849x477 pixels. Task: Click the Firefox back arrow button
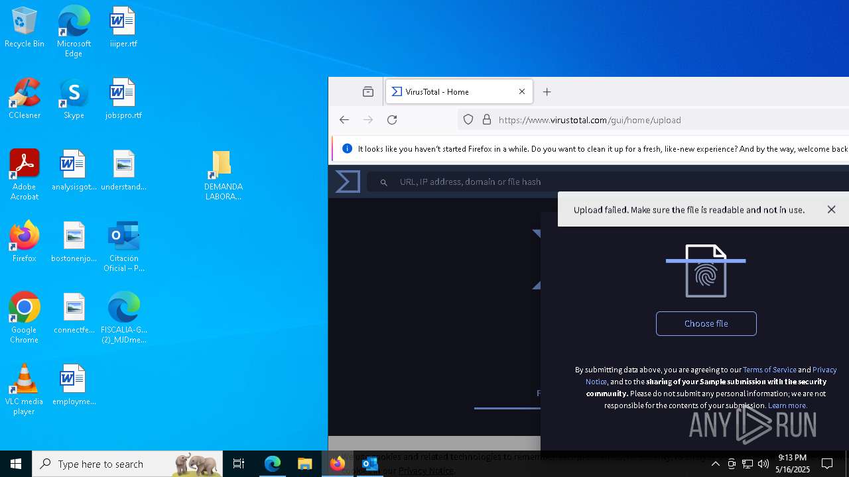[x=344, y=120]
